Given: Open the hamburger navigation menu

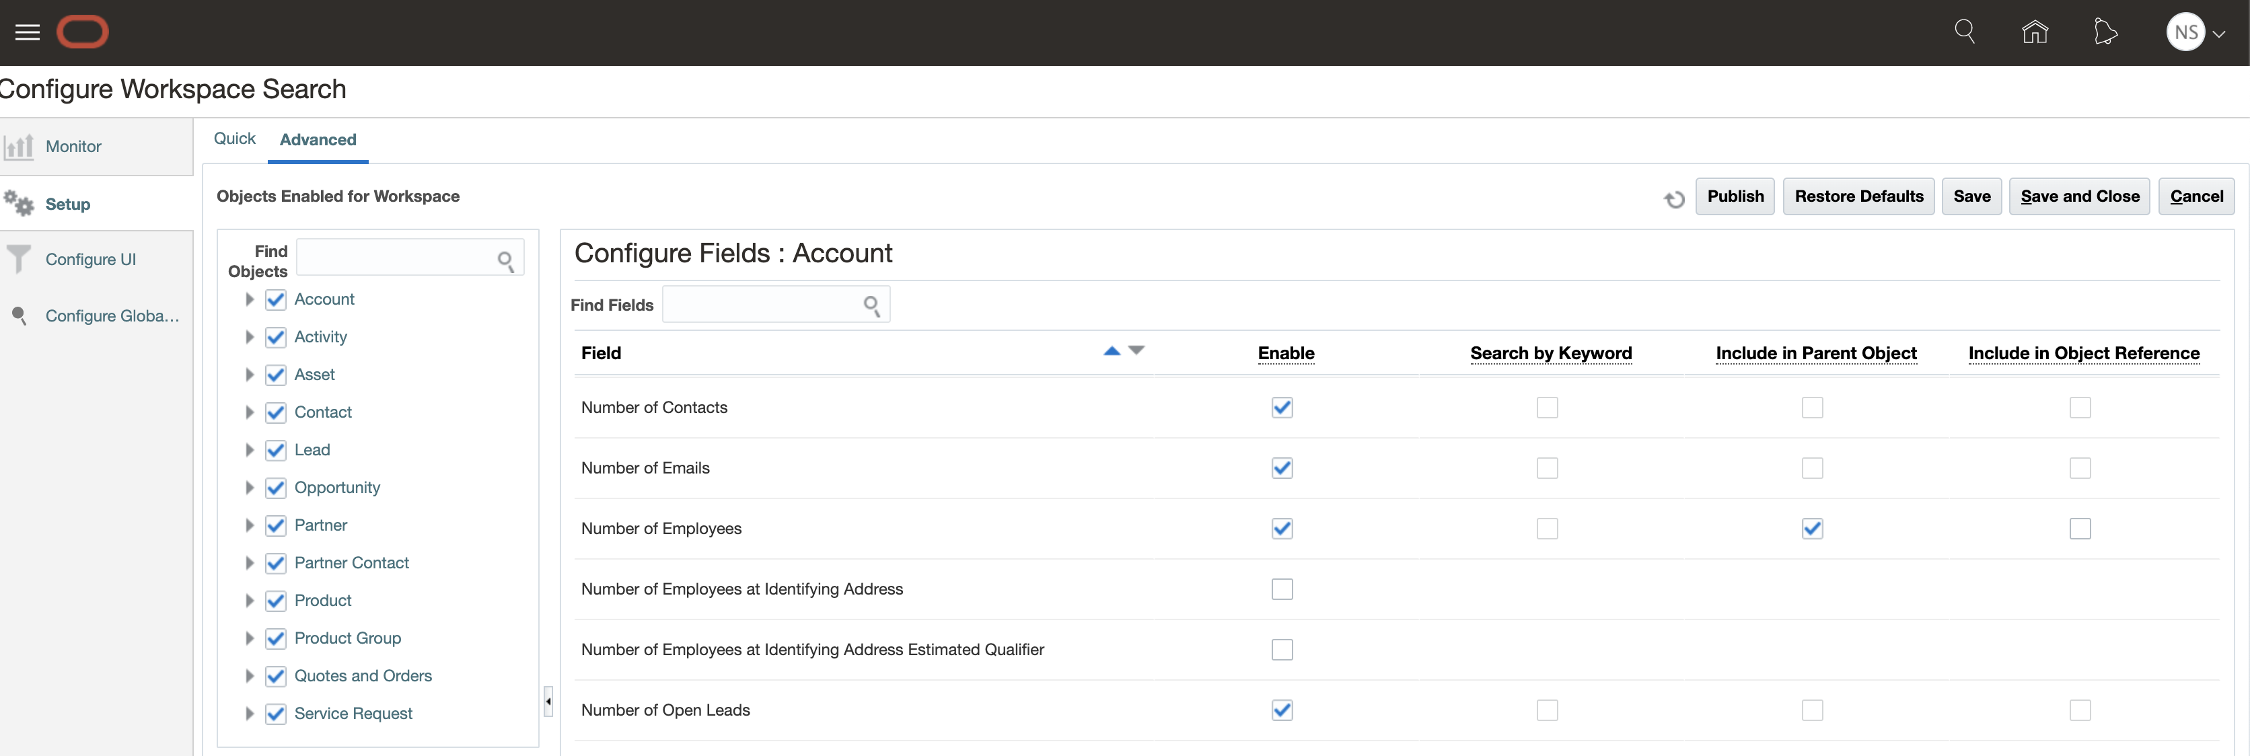Looking at the screenshot, I should [27, 32].
